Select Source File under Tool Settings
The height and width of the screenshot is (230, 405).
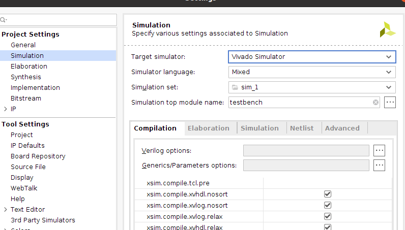pyautogui.click(x=28, y=167)
